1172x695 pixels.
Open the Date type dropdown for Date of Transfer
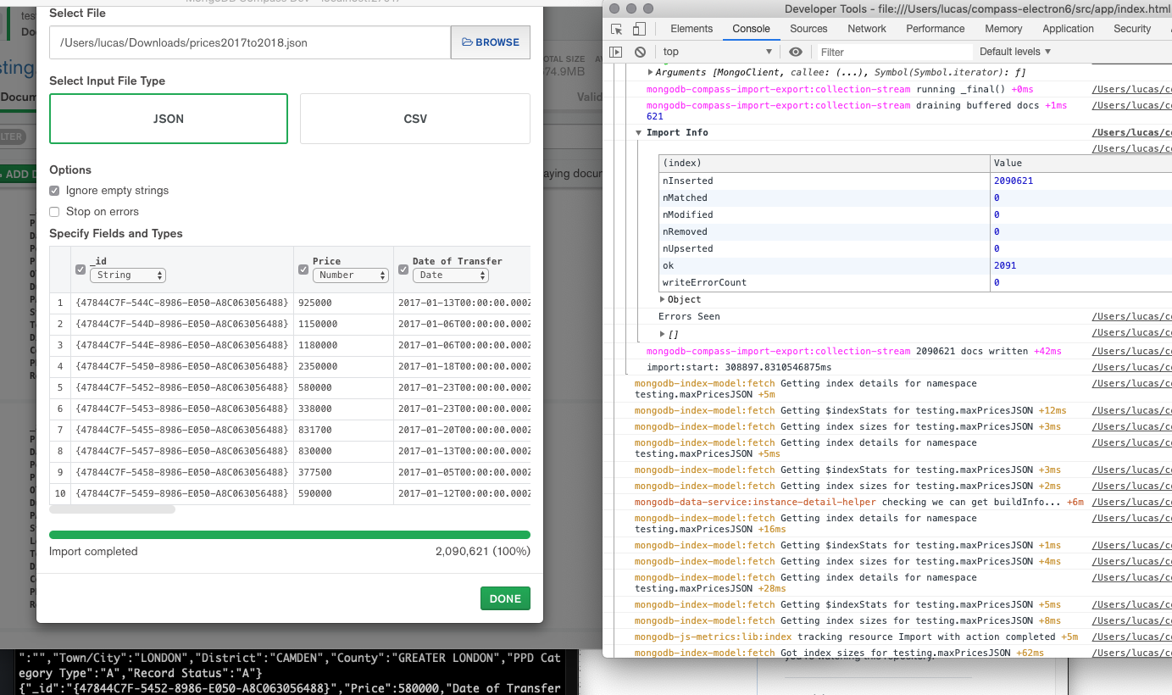pyautogui.click(x=451, y=275)
